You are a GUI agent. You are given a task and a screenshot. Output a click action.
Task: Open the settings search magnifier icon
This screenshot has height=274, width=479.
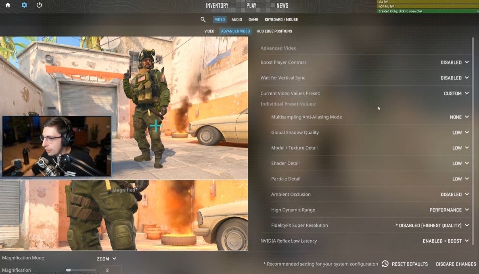203,19
